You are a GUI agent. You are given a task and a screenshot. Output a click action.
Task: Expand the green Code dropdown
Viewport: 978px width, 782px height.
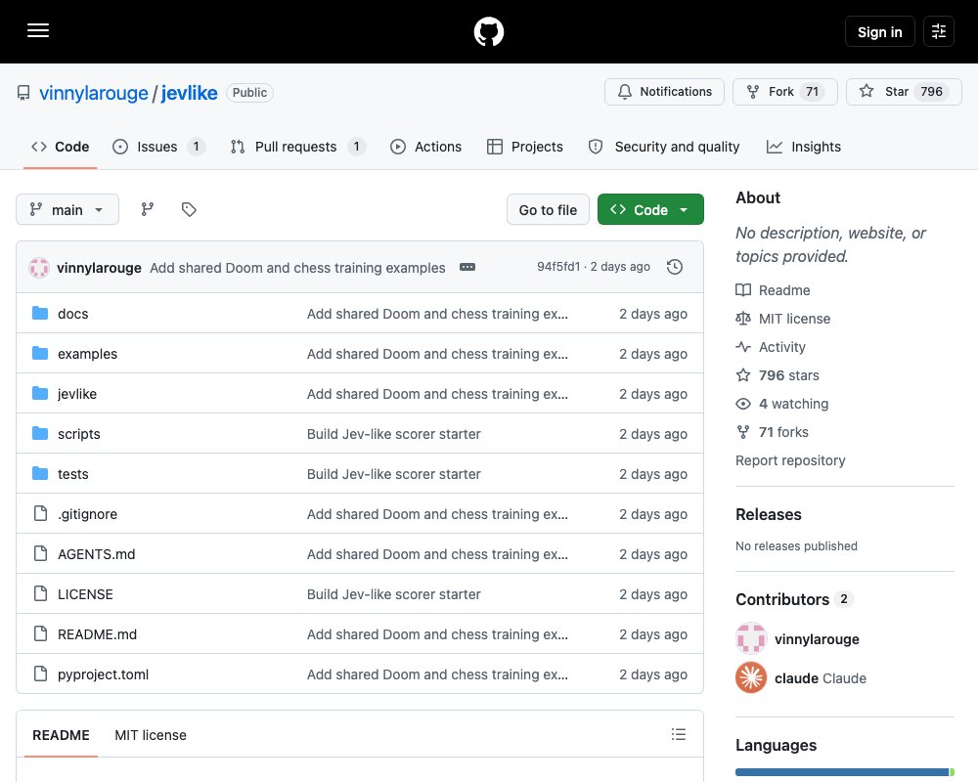[x=650, y=209]
